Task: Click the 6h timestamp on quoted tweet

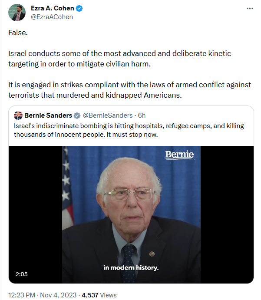Action: (x=142, y=115)
